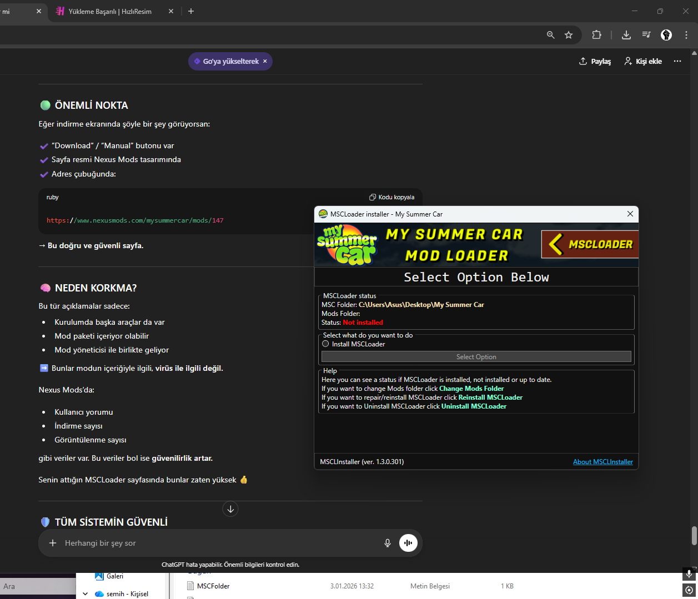Click the 'ÖNEMLİ NOKTA' heading
The height and width of the screenshot is (599, 698).
pos(92,105)
